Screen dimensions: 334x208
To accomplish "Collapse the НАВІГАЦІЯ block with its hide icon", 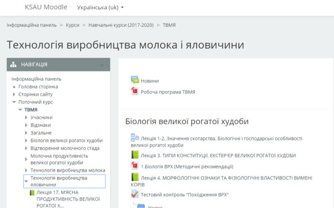I will [x=102, y=65].
